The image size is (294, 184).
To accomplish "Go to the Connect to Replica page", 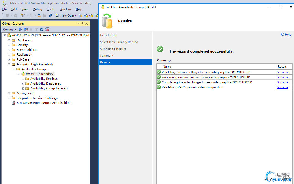I will coord(113,49).
